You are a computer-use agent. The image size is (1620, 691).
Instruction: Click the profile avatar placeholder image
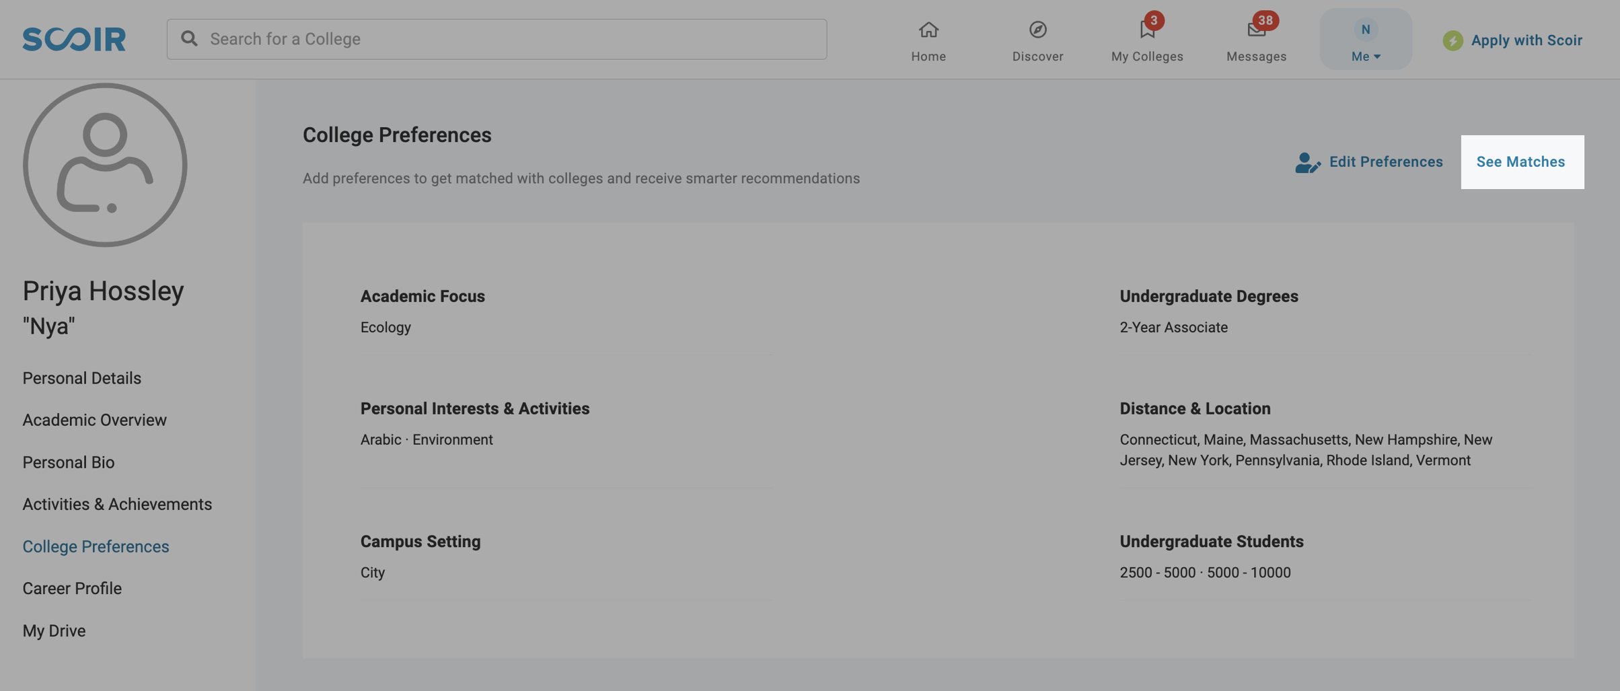coord(105,165)
